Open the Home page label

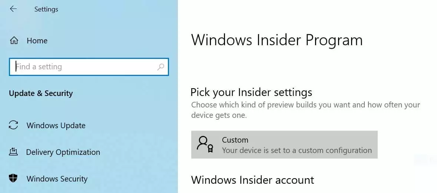coord(37,41)
